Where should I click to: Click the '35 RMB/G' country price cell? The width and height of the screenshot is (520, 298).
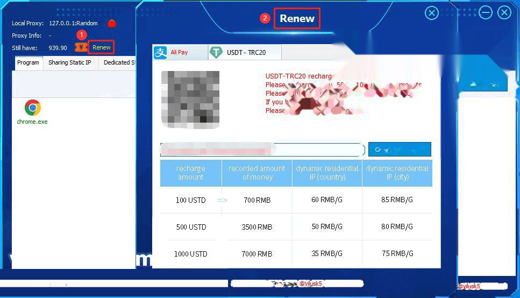[327, 253]
